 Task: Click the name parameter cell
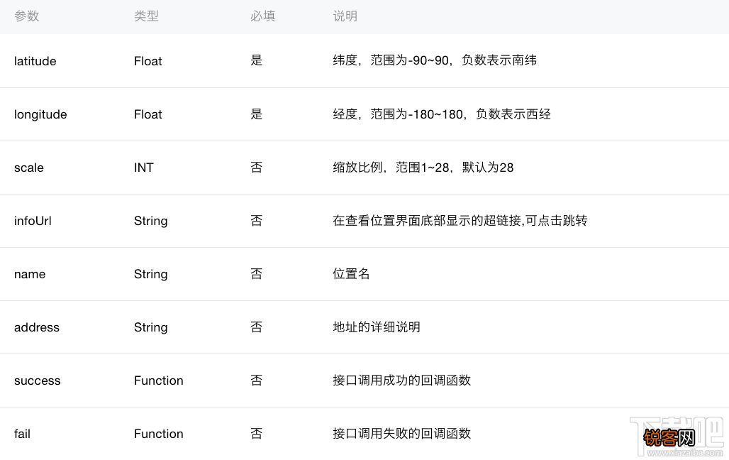(x=30, y=274)
